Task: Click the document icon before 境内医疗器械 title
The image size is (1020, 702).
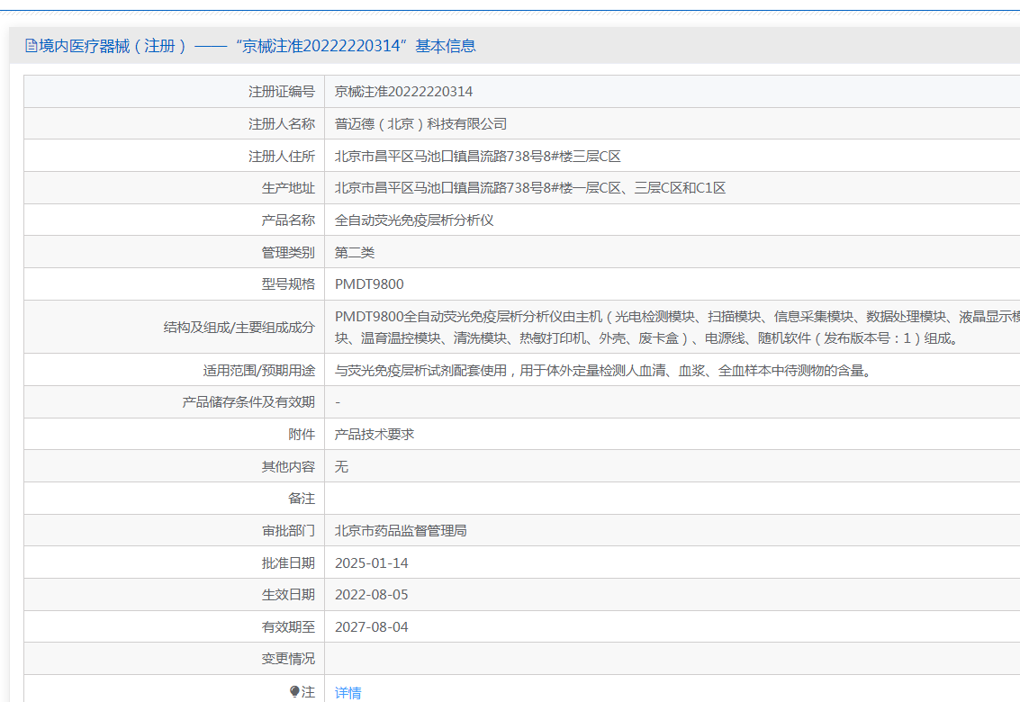Action: (31, 46)
